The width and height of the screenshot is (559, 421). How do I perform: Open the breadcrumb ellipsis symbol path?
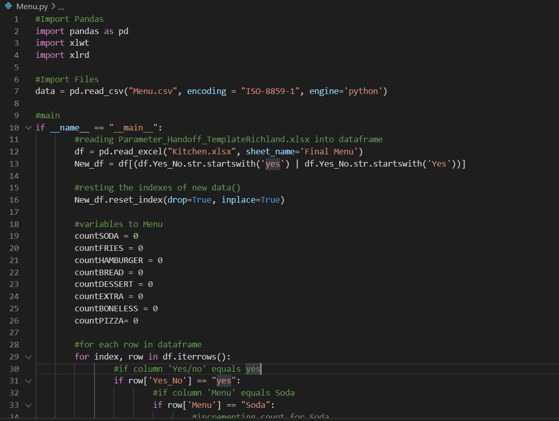click(61, 7)
